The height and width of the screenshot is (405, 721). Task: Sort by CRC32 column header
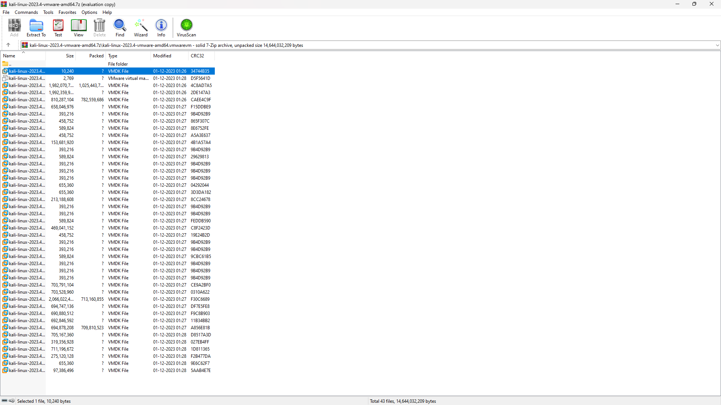click(x=201, y=56)
